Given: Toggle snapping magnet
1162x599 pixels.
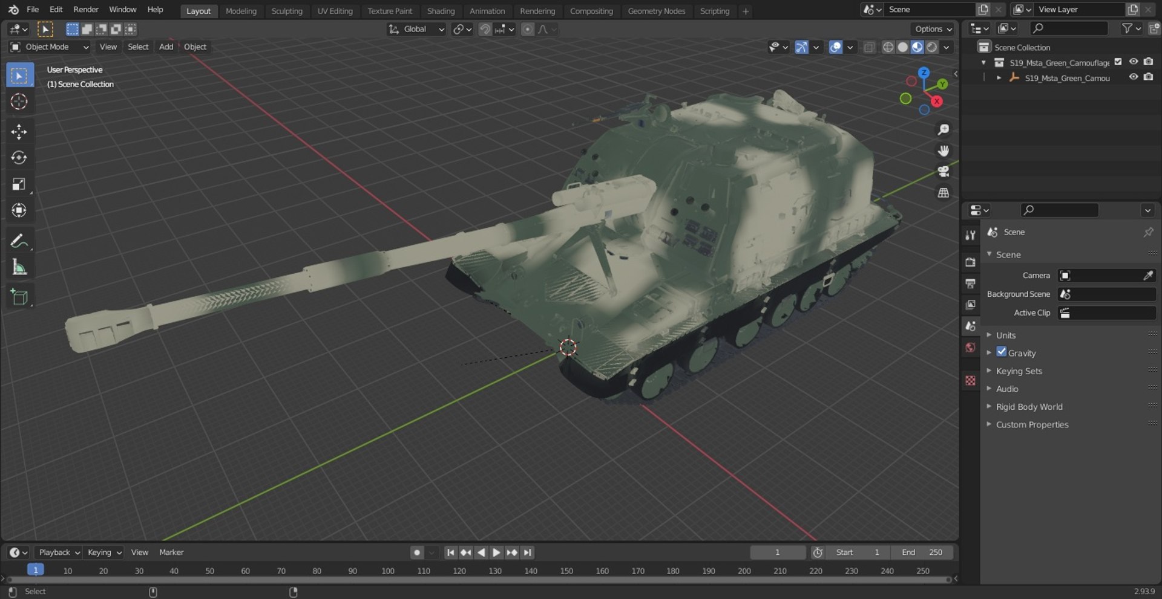Looking at the screenshot, I should pyautogui.click(x=485, y=29).
